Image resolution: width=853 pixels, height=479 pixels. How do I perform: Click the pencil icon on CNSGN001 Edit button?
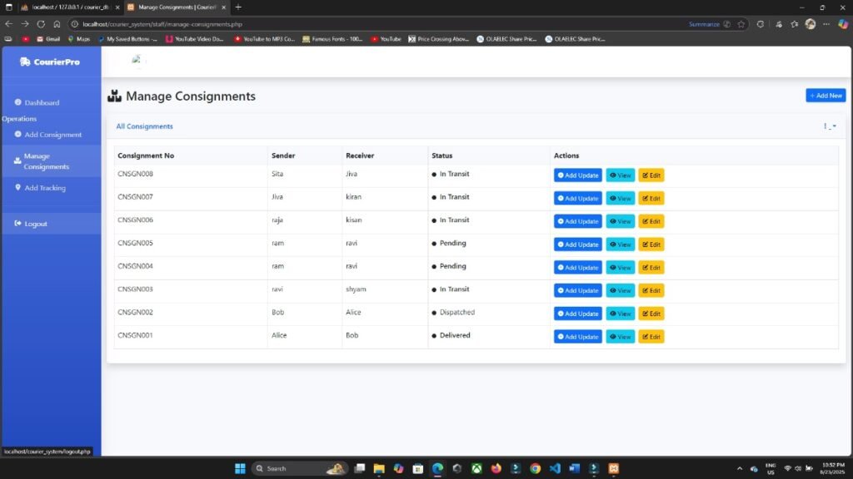645,336
